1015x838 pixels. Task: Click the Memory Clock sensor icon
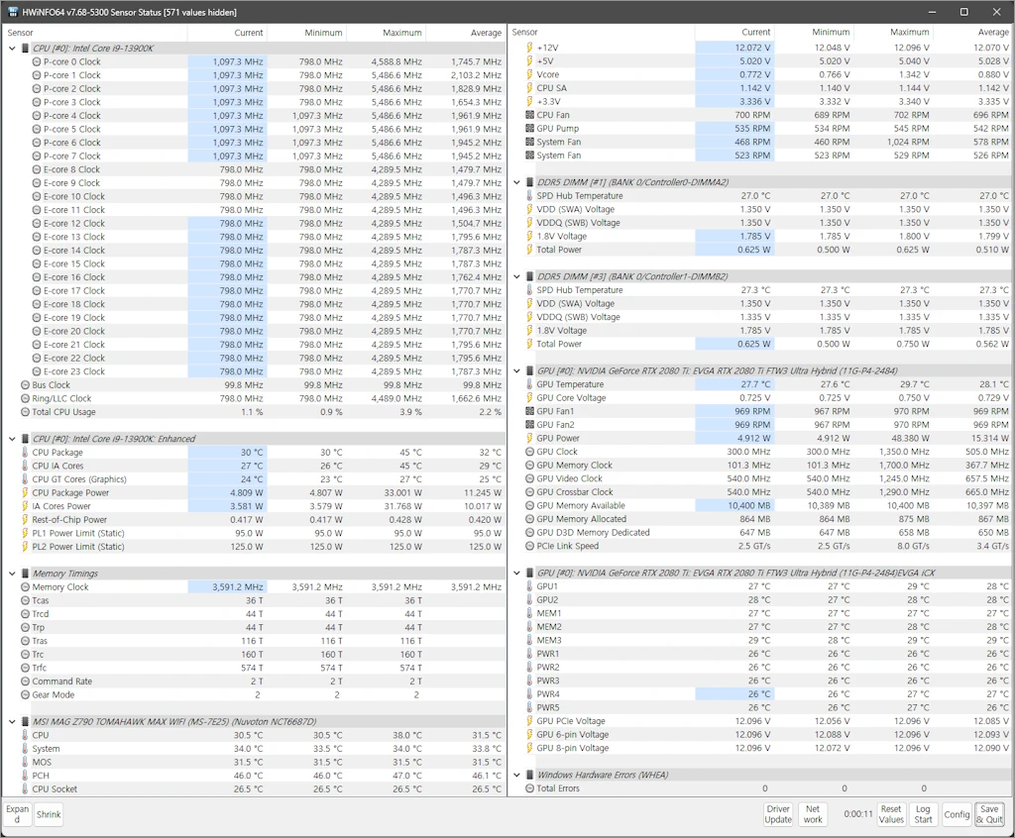25,587
